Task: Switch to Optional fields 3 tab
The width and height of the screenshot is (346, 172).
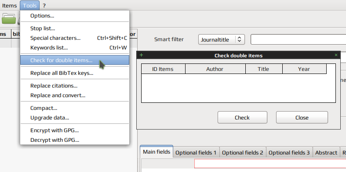Action: [289, 152]
